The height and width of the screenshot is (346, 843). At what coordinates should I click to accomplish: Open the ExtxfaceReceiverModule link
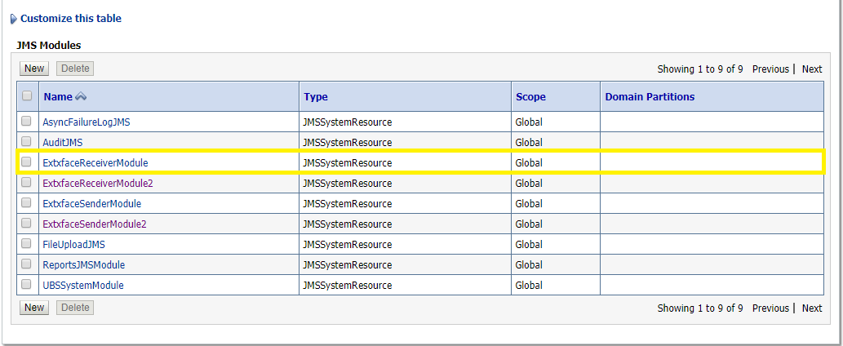[95, 163]
